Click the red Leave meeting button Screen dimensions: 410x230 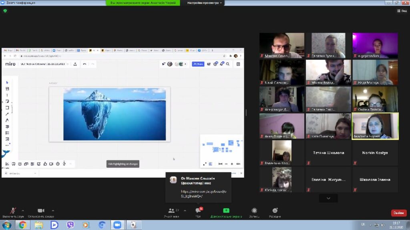click(398, 213)
